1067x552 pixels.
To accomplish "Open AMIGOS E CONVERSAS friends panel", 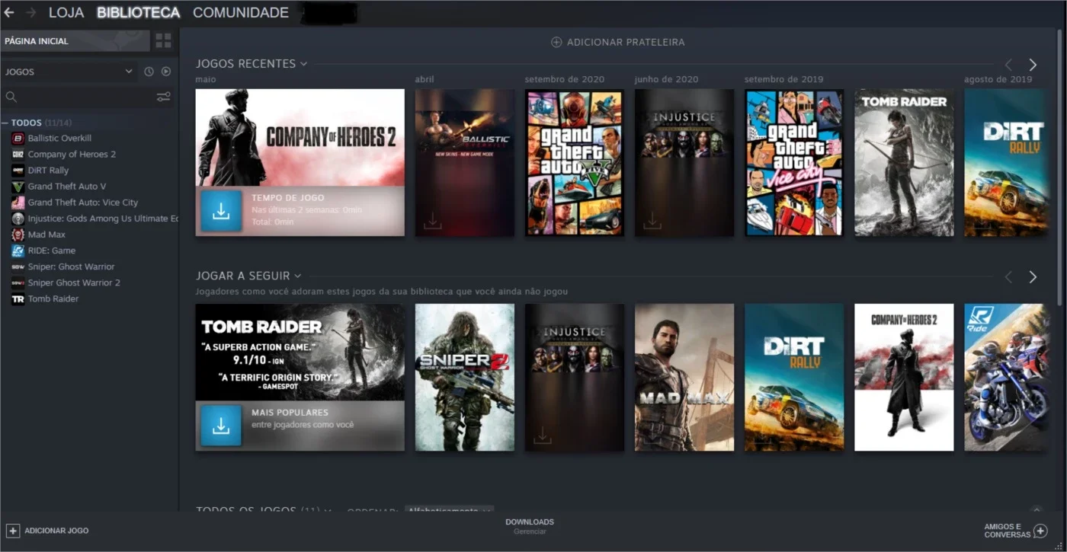I will coord(1015,531).
